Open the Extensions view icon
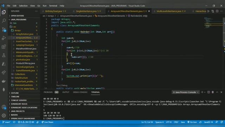Screen dimensions: 225x127 click(x=4, y=47)
